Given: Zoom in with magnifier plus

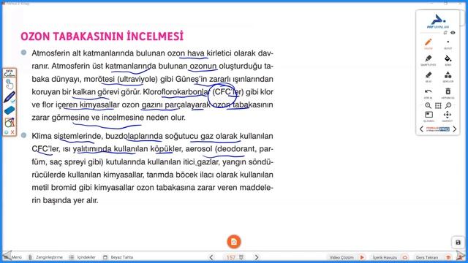Looking at the screenshot, I should 428,105.
